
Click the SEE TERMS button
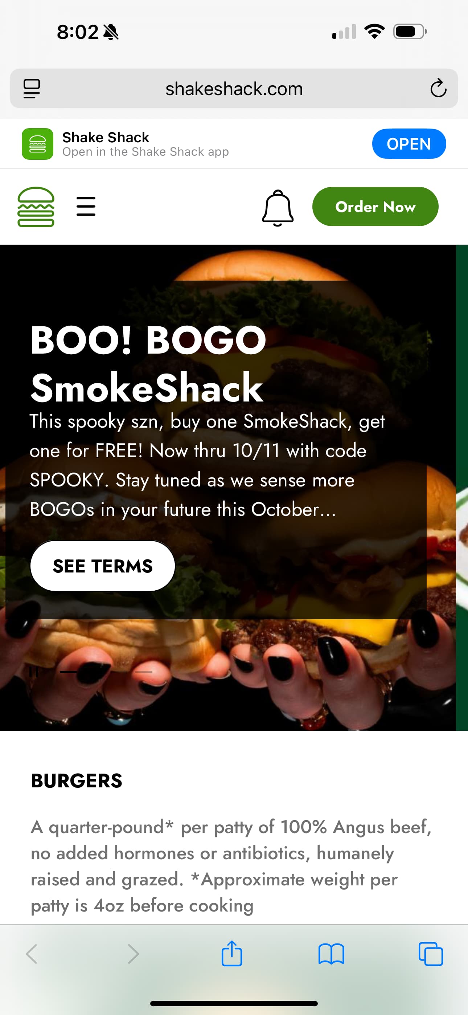pyautogui.click(x=102, y=566)
